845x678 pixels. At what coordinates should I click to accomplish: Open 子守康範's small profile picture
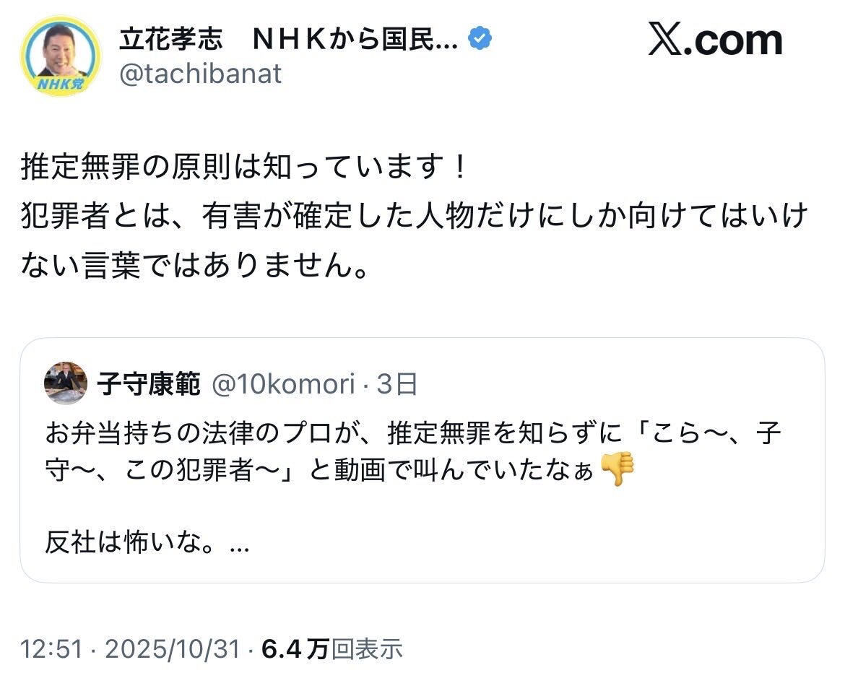pos(66,383)
